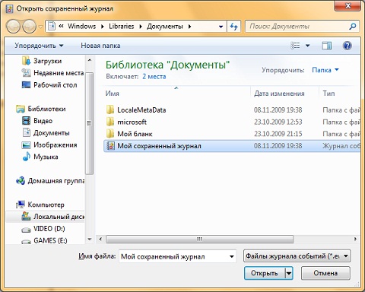Image resolution: width=365 pixels, height=292 pixels.
Task: Select Изображения library in navigation pane
Action: pyautogui.click(x=56, y=145)
